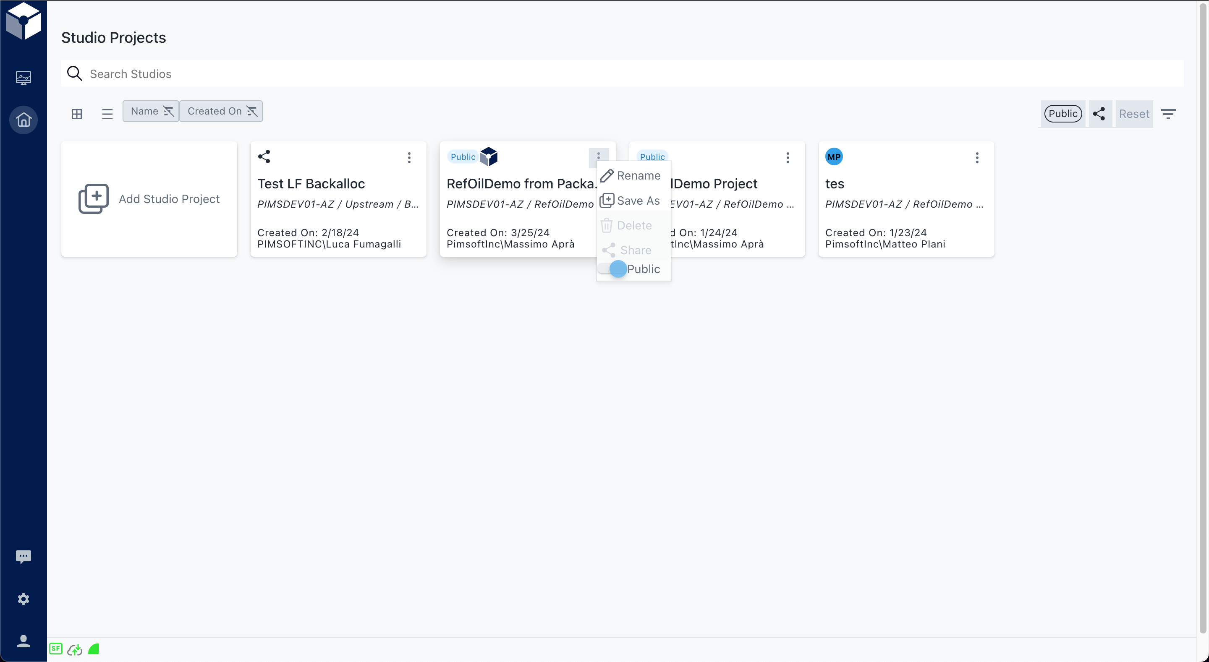Click the Reset filters button
1209x662 pixels.
pos(1133,114)
